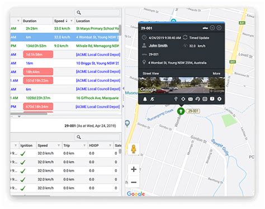Viewport: 265px width, 209px height.
Task: Click the 29-001 As at Wed, Apr 24 heading
Action: click(90, 126)
